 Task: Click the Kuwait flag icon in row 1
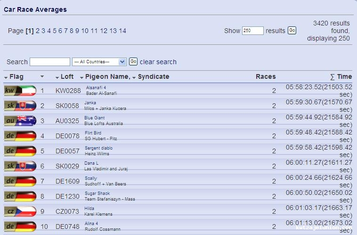20,91
